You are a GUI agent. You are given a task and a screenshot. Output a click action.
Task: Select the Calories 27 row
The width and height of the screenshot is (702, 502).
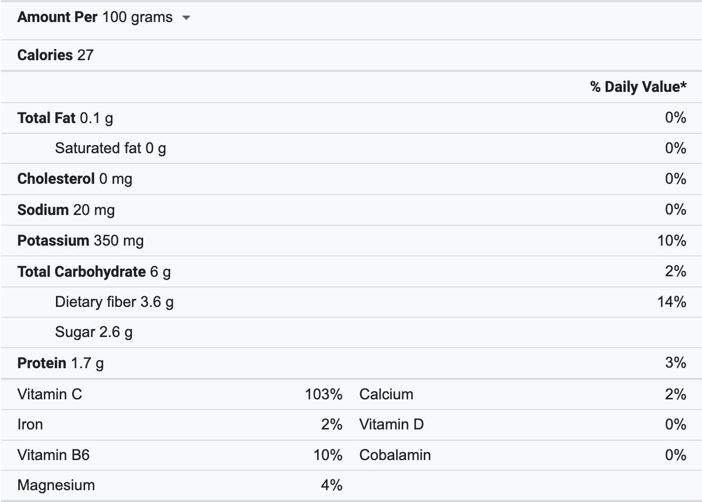click(x=55, y=55)
